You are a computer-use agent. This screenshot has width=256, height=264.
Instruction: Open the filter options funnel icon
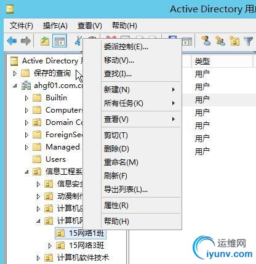[248, 41]
